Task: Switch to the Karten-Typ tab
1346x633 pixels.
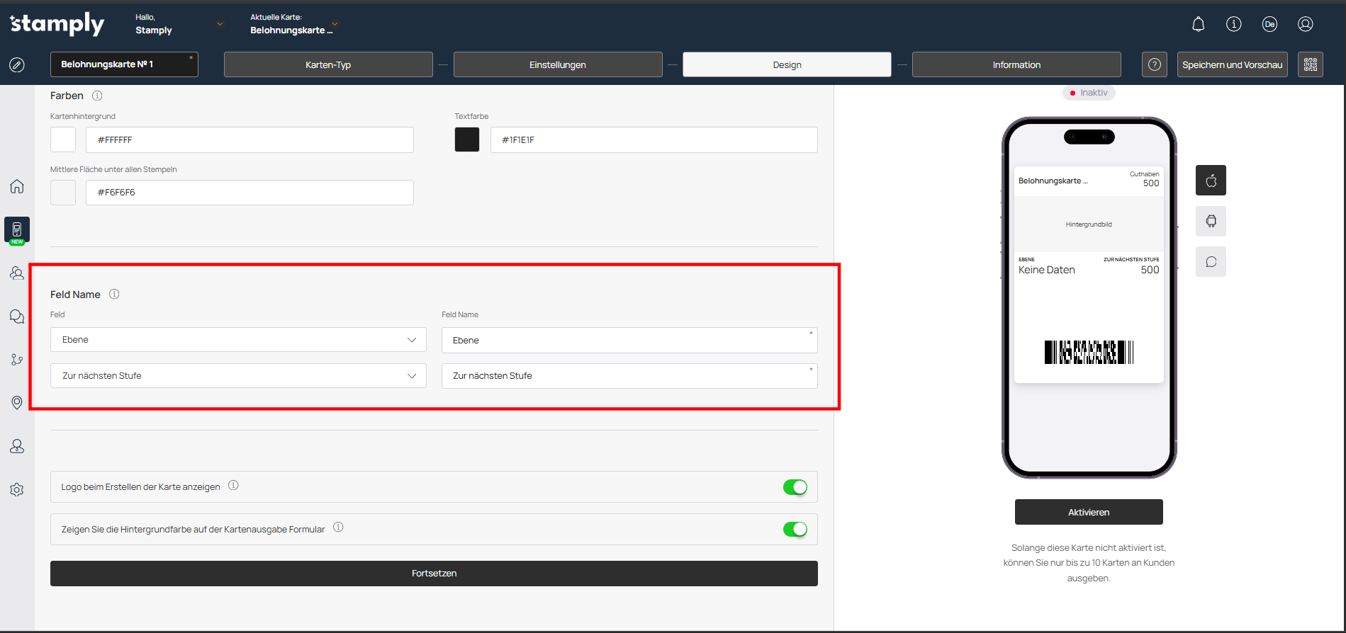Action: coord(327,64)
